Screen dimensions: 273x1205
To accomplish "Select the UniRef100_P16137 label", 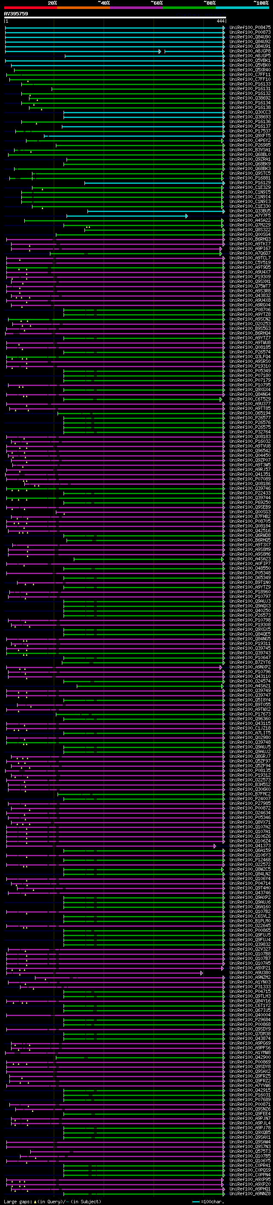I will (250, 126).
